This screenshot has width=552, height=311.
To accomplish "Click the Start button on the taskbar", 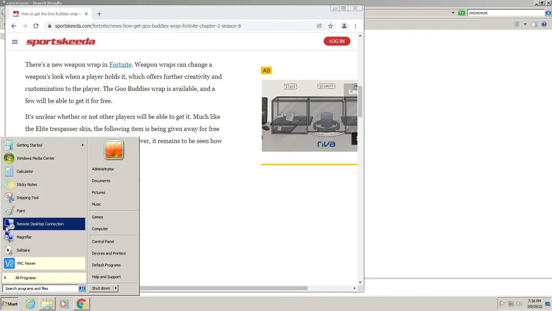I will [10, 304].
